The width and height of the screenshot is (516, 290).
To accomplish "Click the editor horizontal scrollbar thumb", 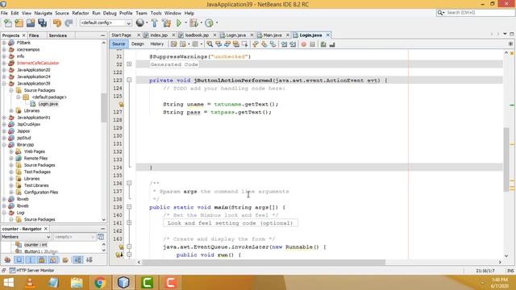I will tap(264, 262).
